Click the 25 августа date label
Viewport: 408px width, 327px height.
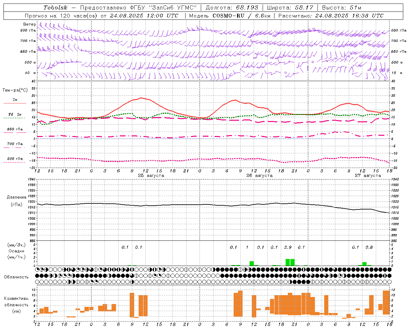click(x=151, y=176)
